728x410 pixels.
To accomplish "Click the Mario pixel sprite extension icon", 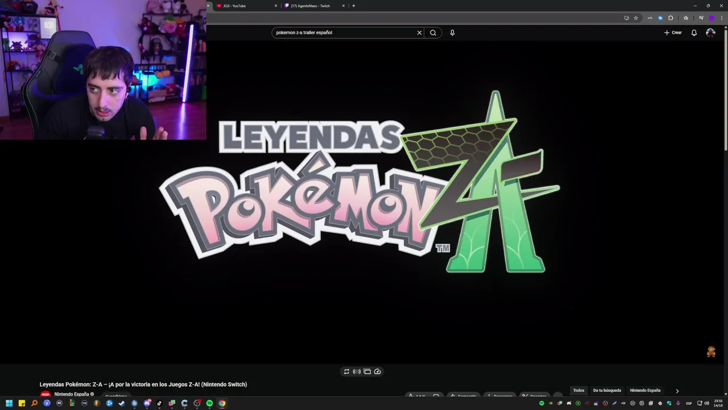I will [x=711, y=352].
